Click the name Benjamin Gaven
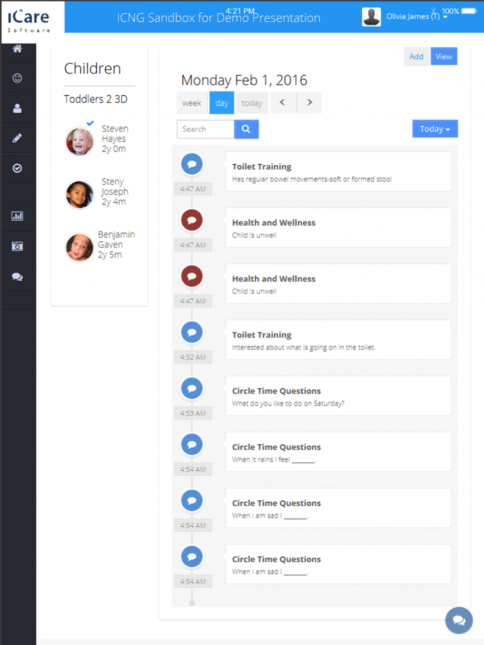Image resolution: width=484 pixels, height=645 pixels. (116, 240)
